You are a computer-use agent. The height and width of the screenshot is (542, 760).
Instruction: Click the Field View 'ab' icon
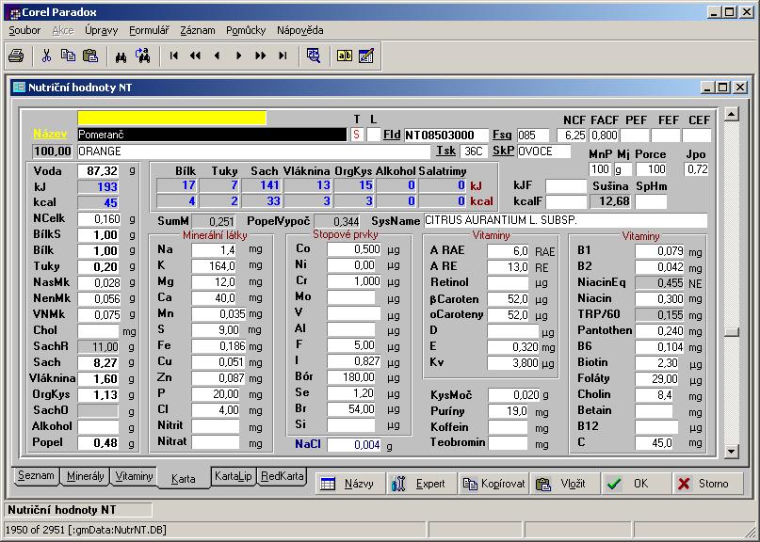[x=344, y=56]
